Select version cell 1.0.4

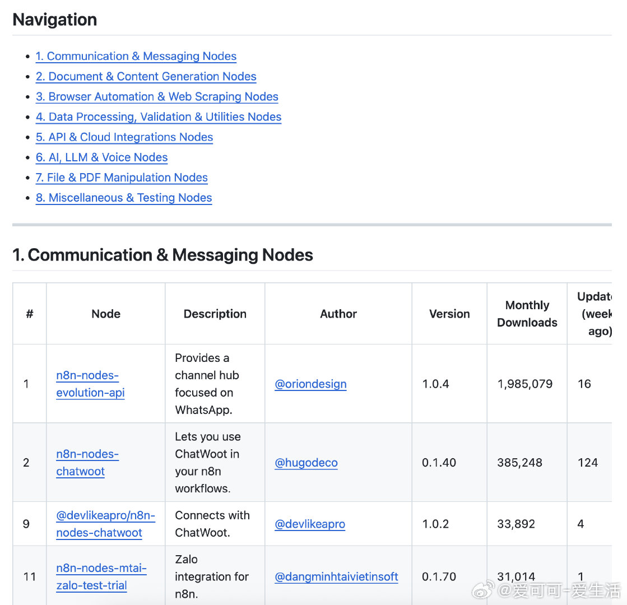pyautogui.click(x=435, y=384)
